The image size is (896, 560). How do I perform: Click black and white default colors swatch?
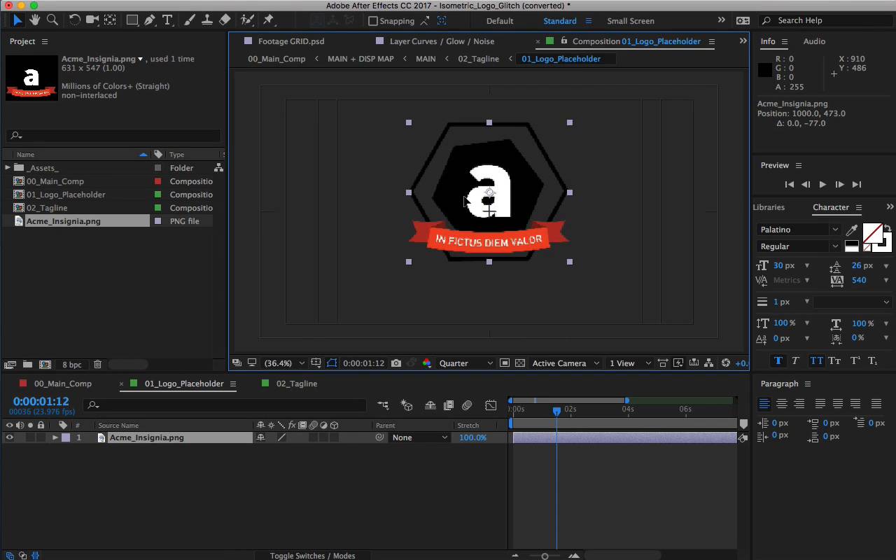click(x=852, y=246)
